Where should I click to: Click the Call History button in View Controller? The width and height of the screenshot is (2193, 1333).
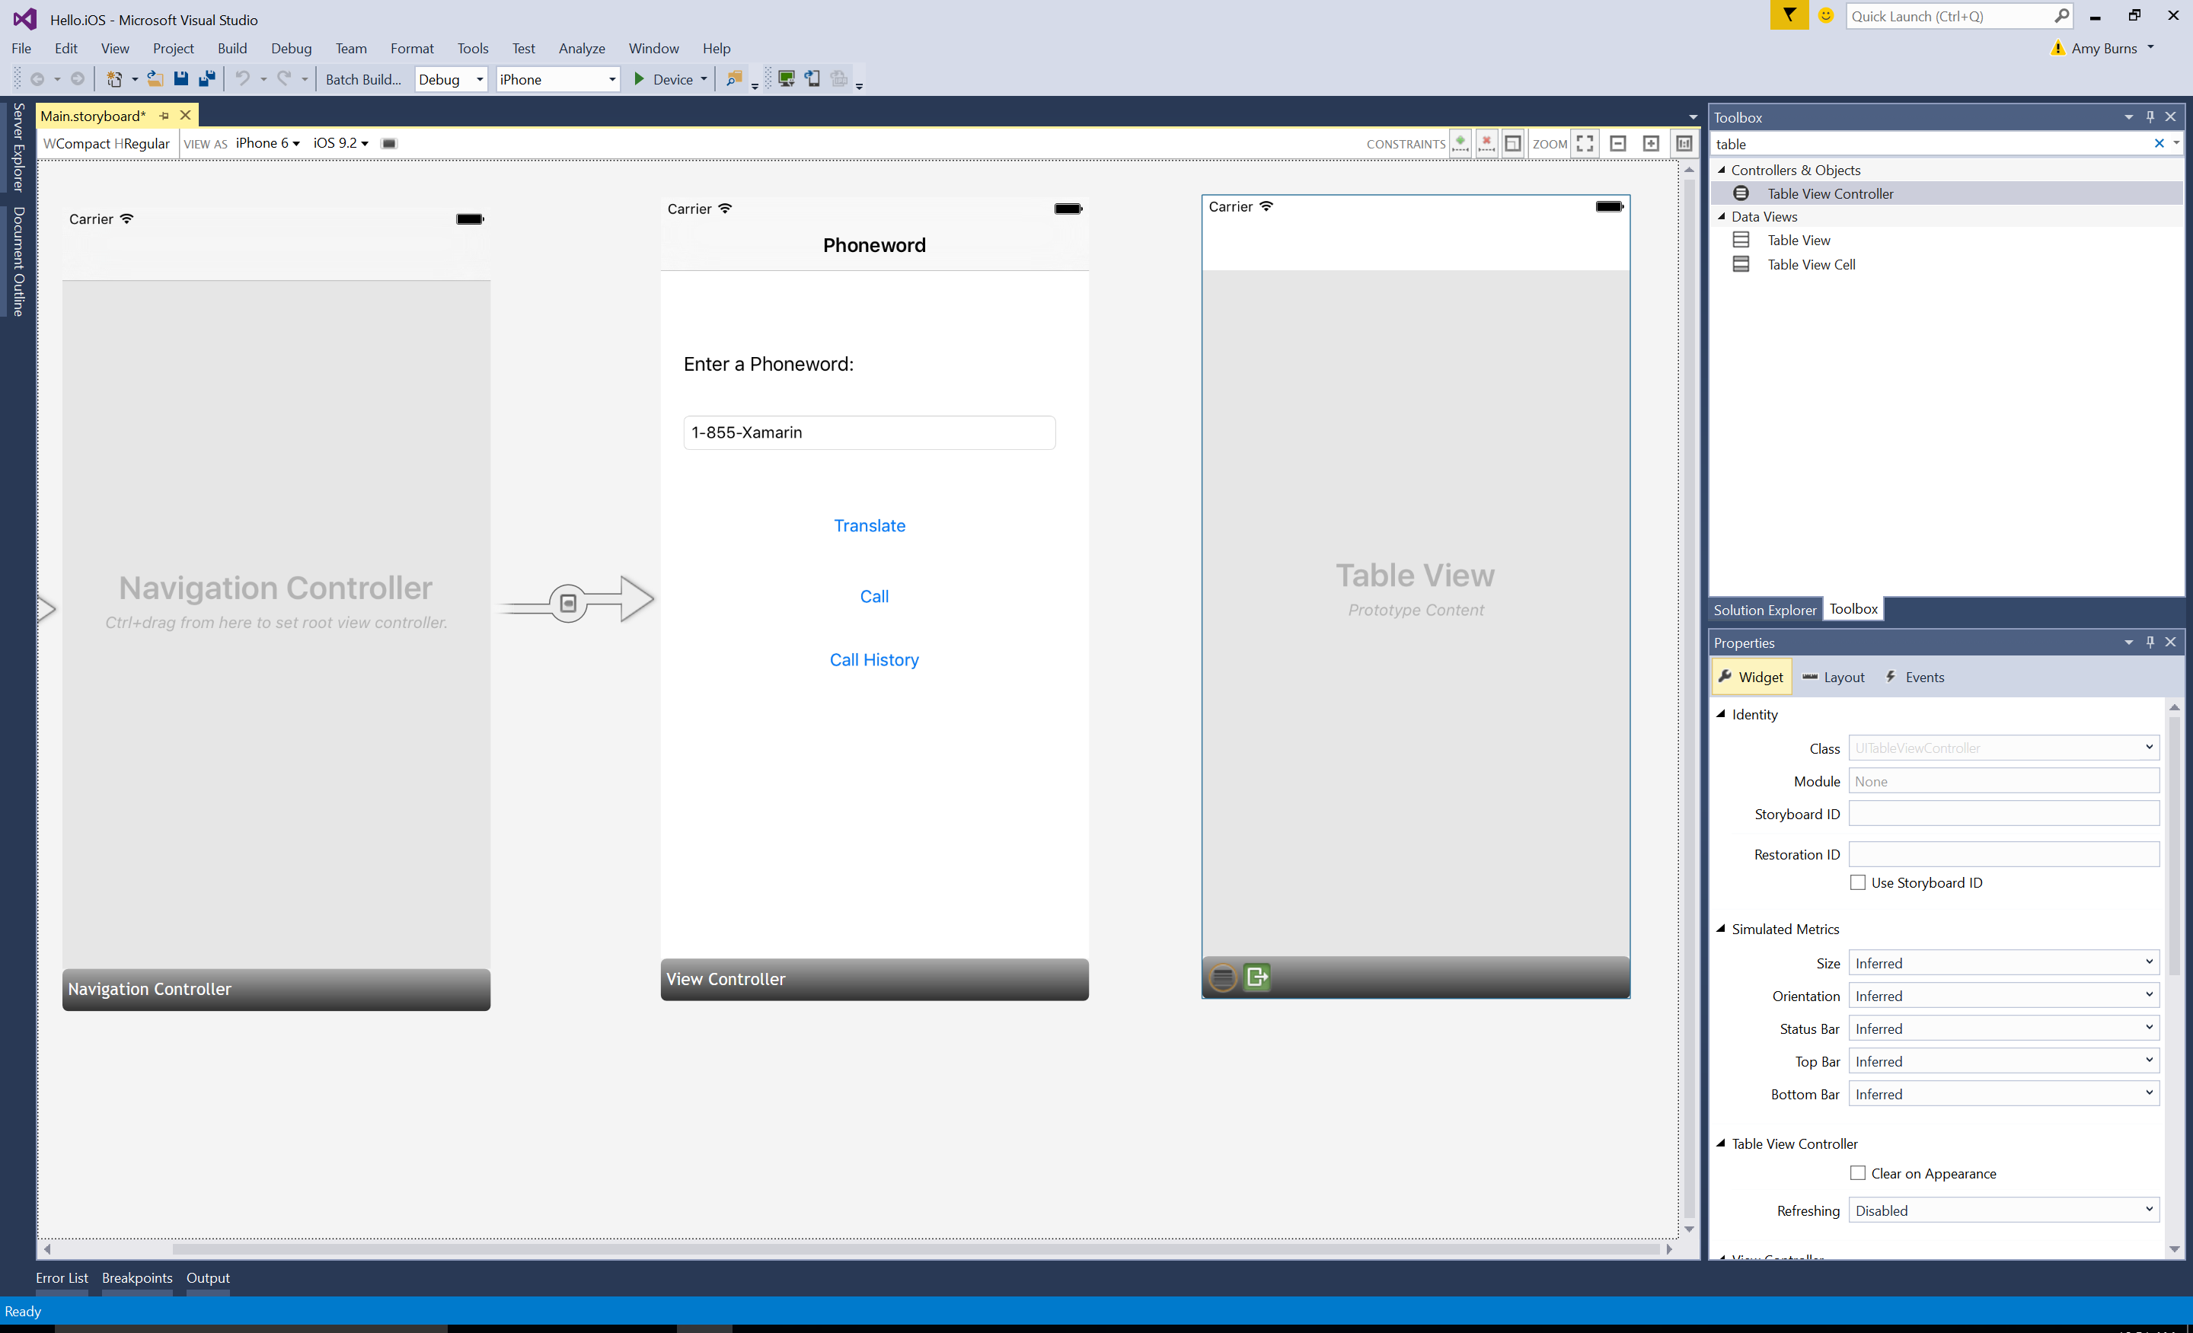pos(874,659)
